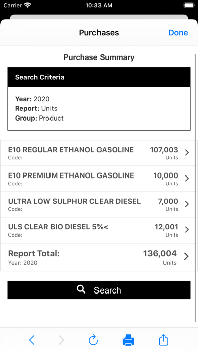The width and height of the screenshot is (198, 351).
Task: Select the ULTRA LOW SULPHUR CLEAR DIESEL row title
Action: click(74, 201)
